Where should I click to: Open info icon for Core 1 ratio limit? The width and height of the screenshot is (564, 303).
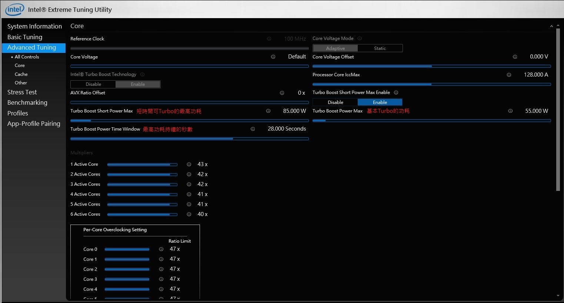161,259
